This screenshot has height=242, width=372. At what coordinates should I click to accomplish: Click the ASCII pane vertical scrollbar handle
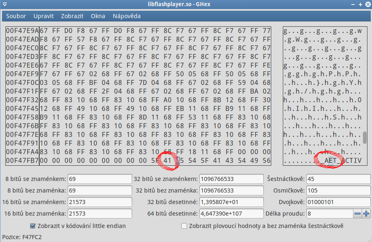365,138
